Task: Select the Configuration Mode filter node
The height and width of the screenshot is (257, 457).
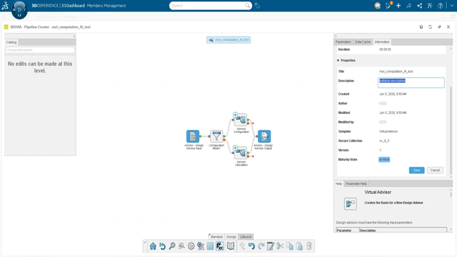Action: (x=217, y=137)
